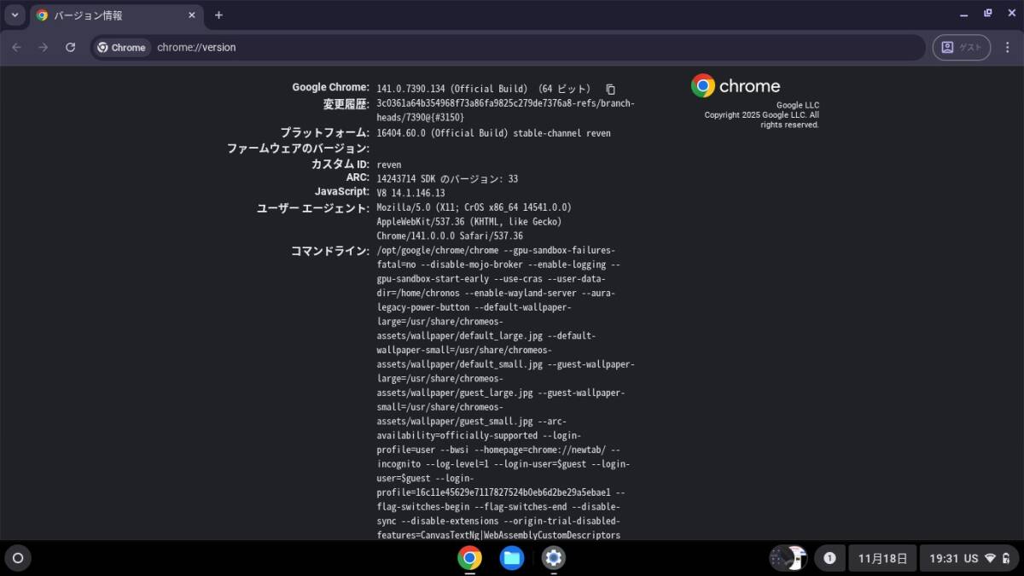Open the tab search dropdown

[x=15, y=15]
